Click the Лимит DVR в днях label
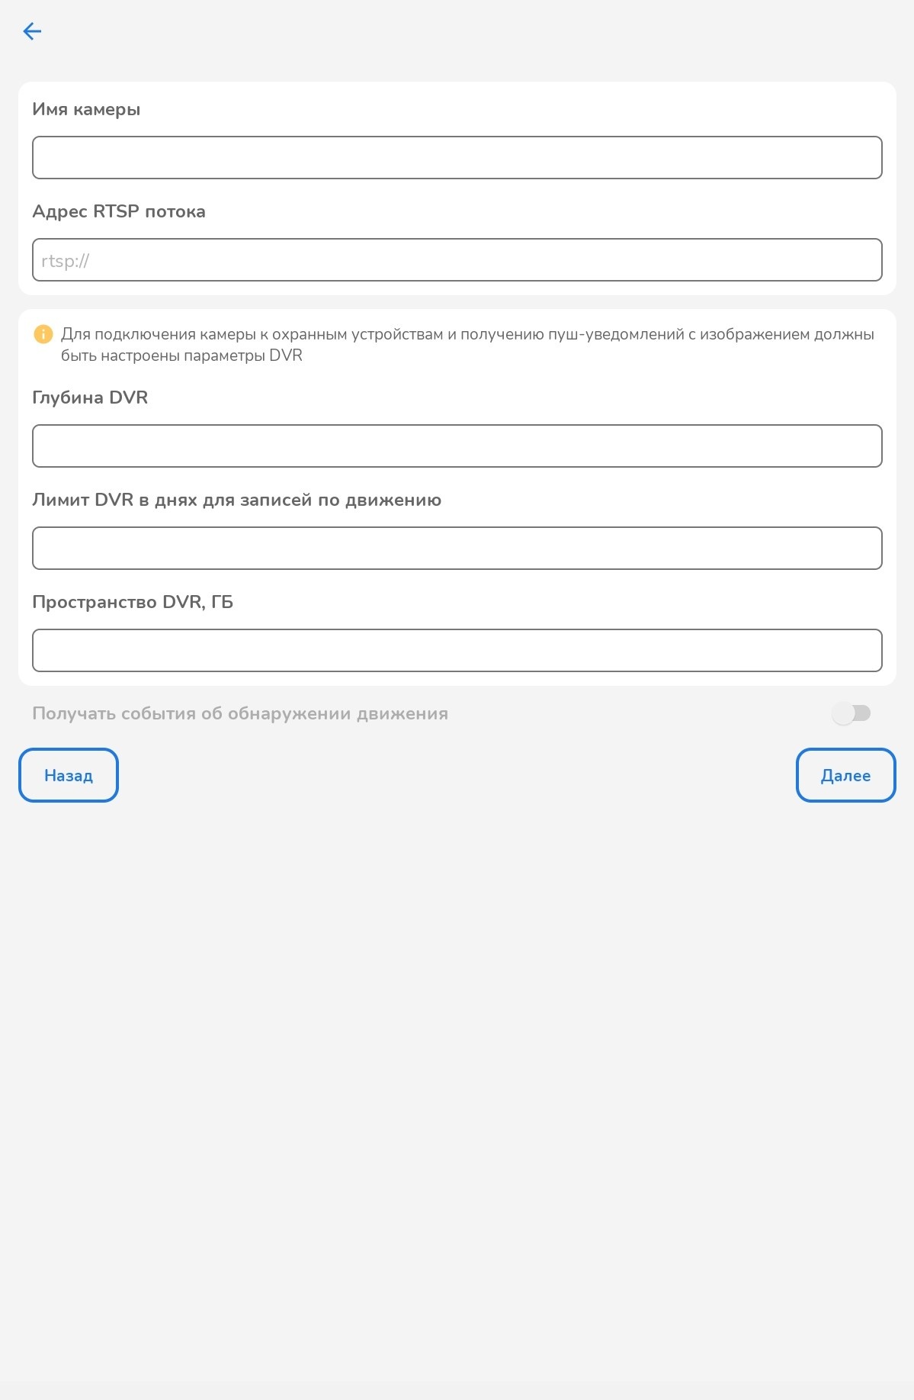Screen dimensions: 914x1400 tap(236, 500)
